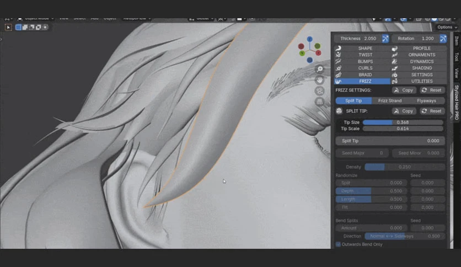Open the Stylized Hair PRO sidebar tab
The height and width of the screenshot is (267, 461).
click(x=457, y=102)
